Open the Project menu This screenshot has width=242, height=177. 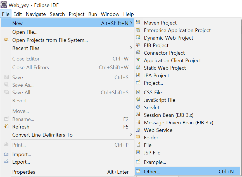(x=77, y=14)
